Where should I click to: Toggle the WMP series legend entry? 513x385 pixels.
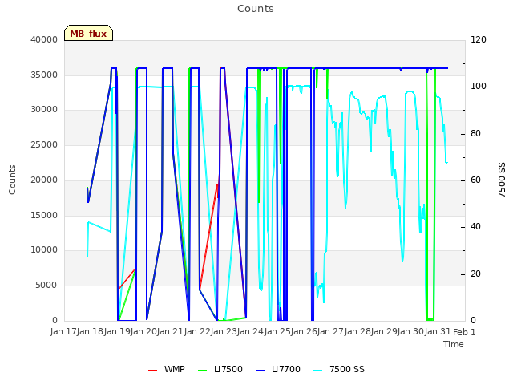166,369
